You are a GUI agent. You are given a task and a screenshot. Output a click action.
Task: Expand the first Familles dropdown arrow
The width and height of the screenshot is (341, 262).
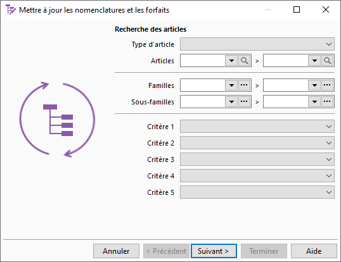coord(231,85)
